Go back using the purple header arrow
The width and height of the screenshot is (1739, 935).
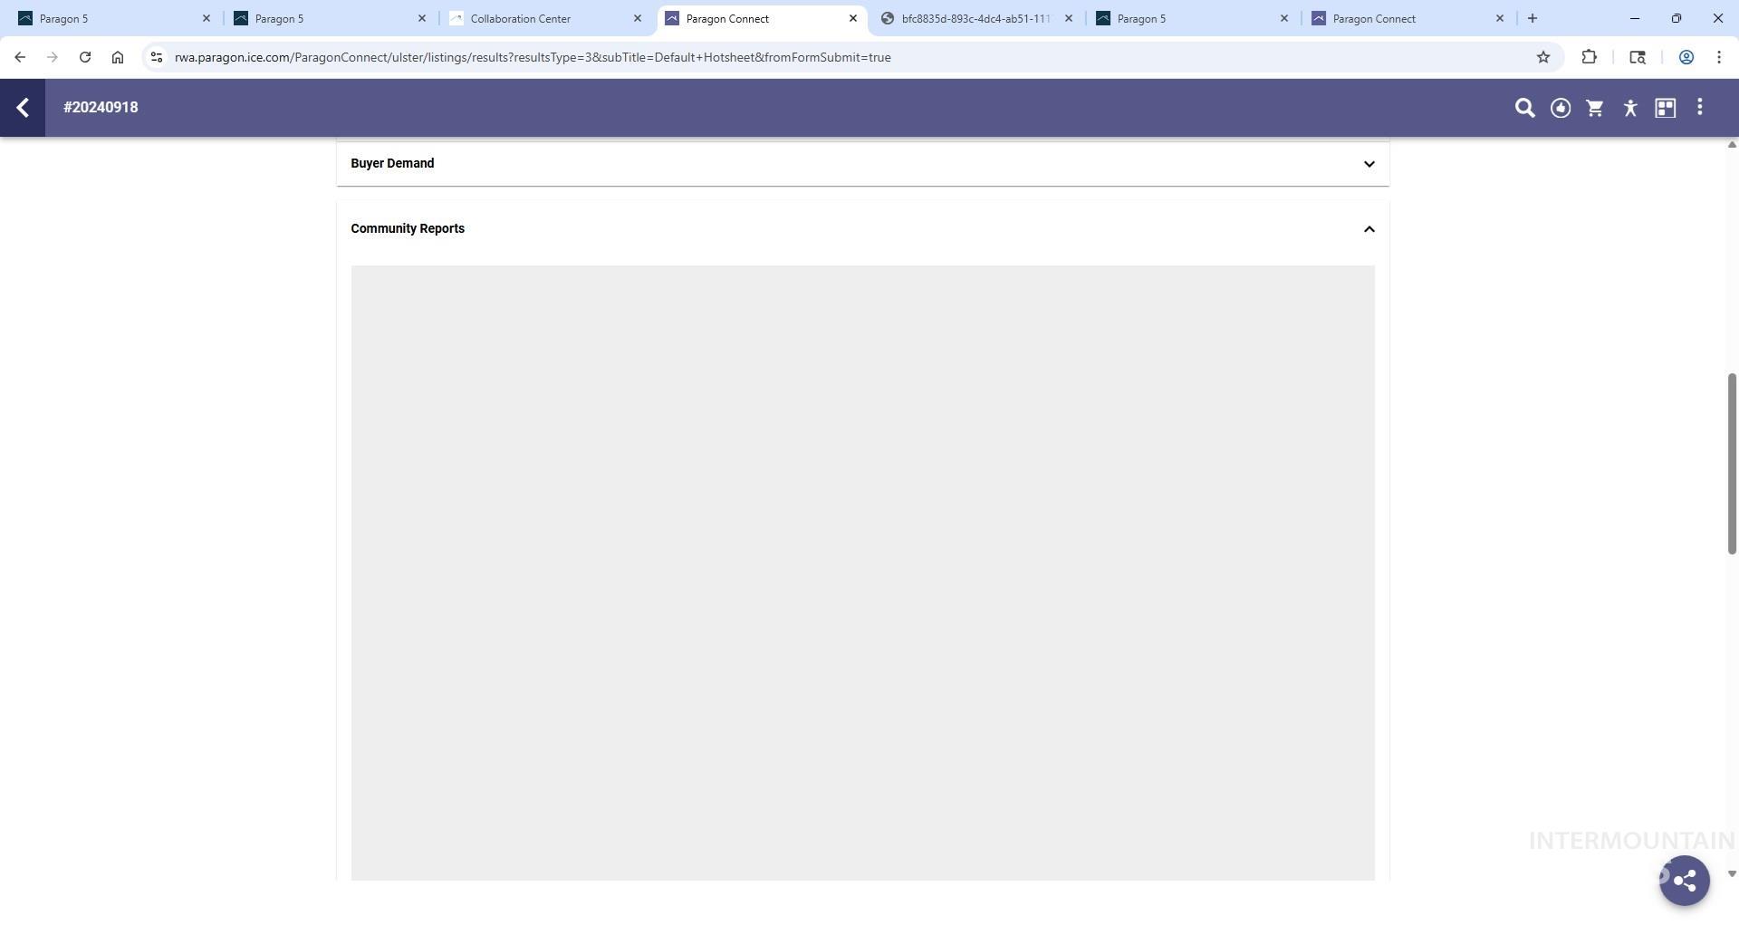click(x=23, y=108)
